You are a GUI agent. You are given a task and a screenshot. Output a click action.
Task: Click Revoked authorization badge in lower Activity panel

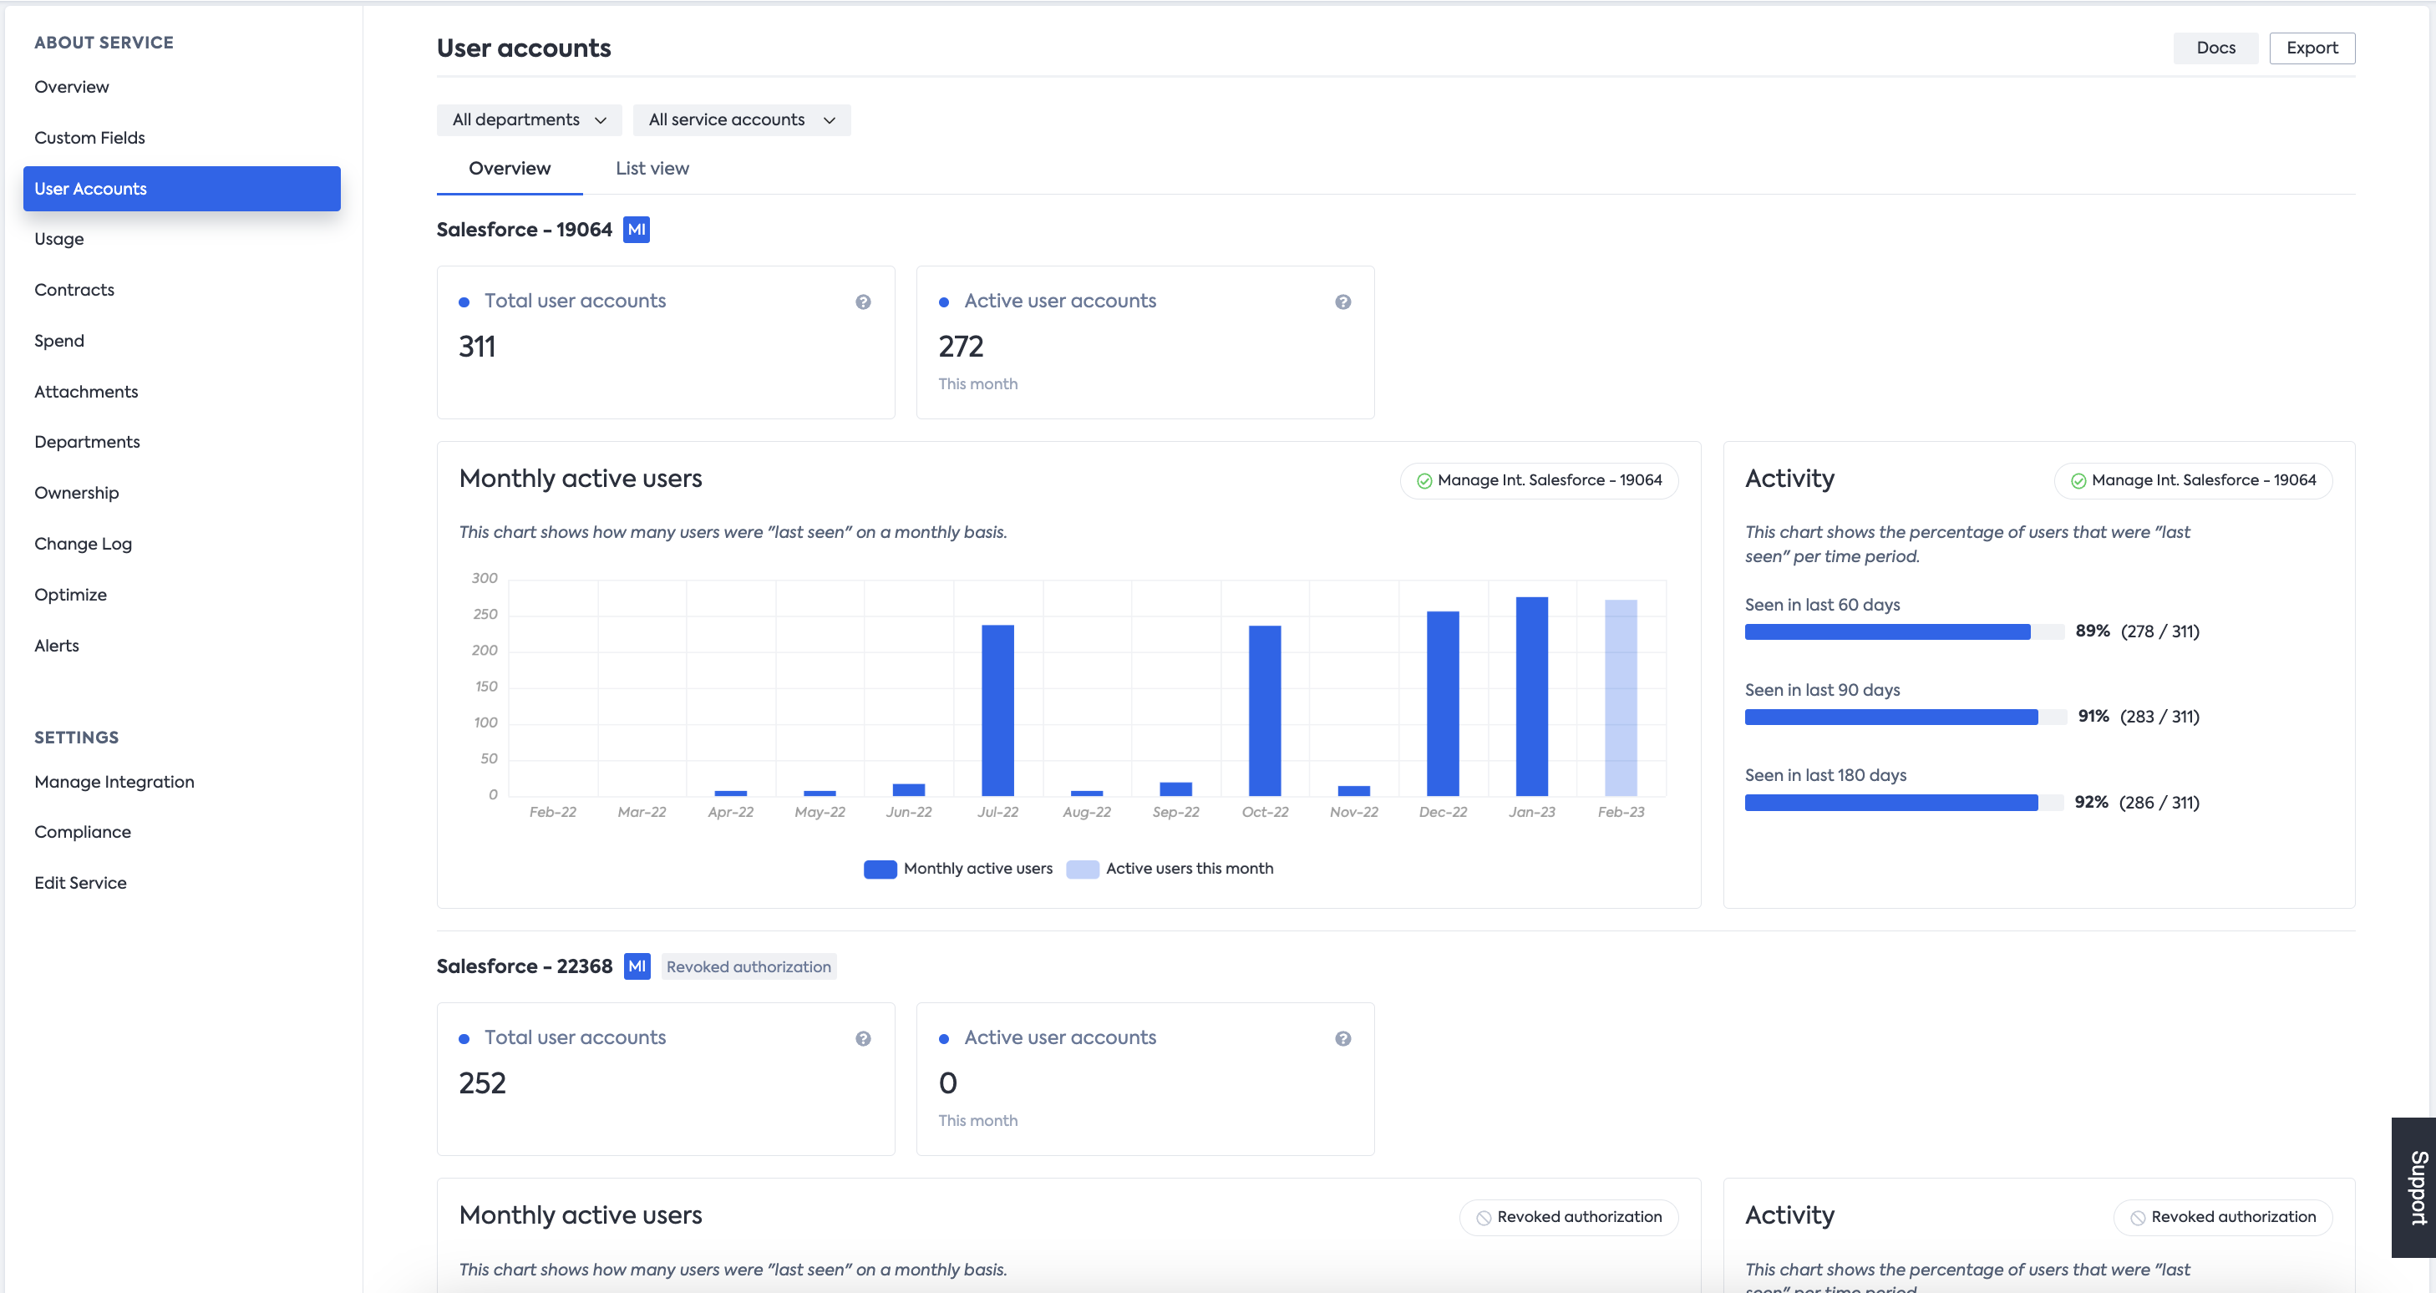pos(2222,1216)
